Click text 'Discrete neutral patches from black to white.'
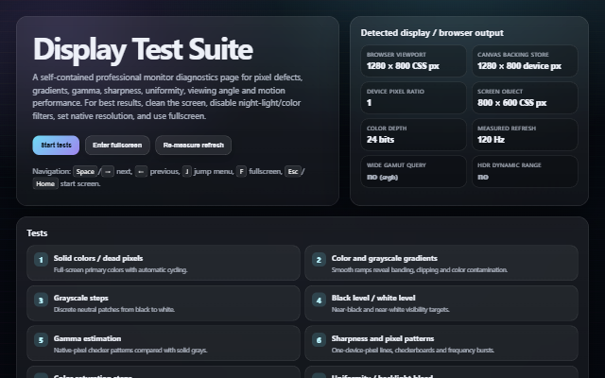 tap(114, 310)
